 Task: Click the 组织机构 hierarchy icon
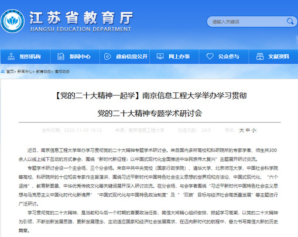tap(11, 57)
